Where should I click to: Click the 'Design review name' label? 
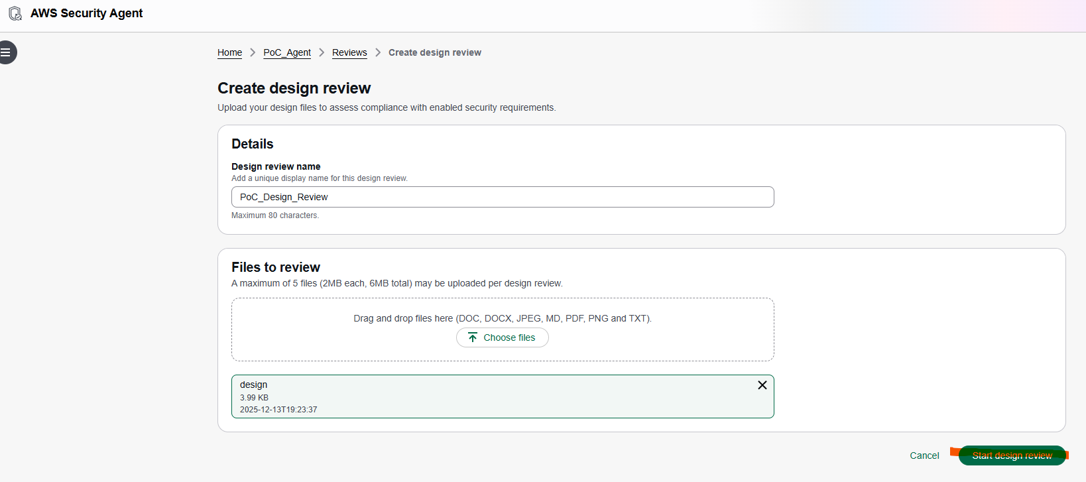[276, 166]
